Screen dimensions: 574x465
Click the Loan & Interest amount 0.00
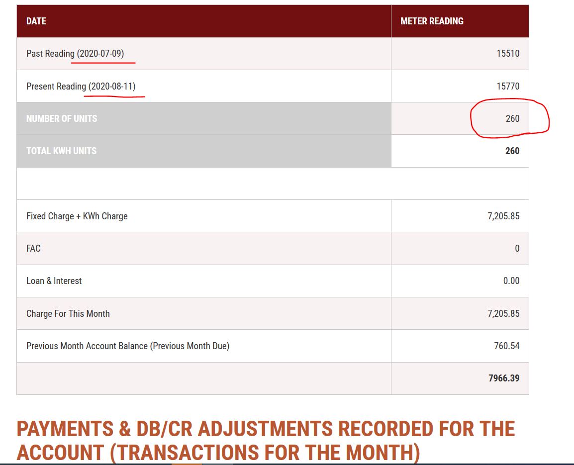[x=511, y=281]
